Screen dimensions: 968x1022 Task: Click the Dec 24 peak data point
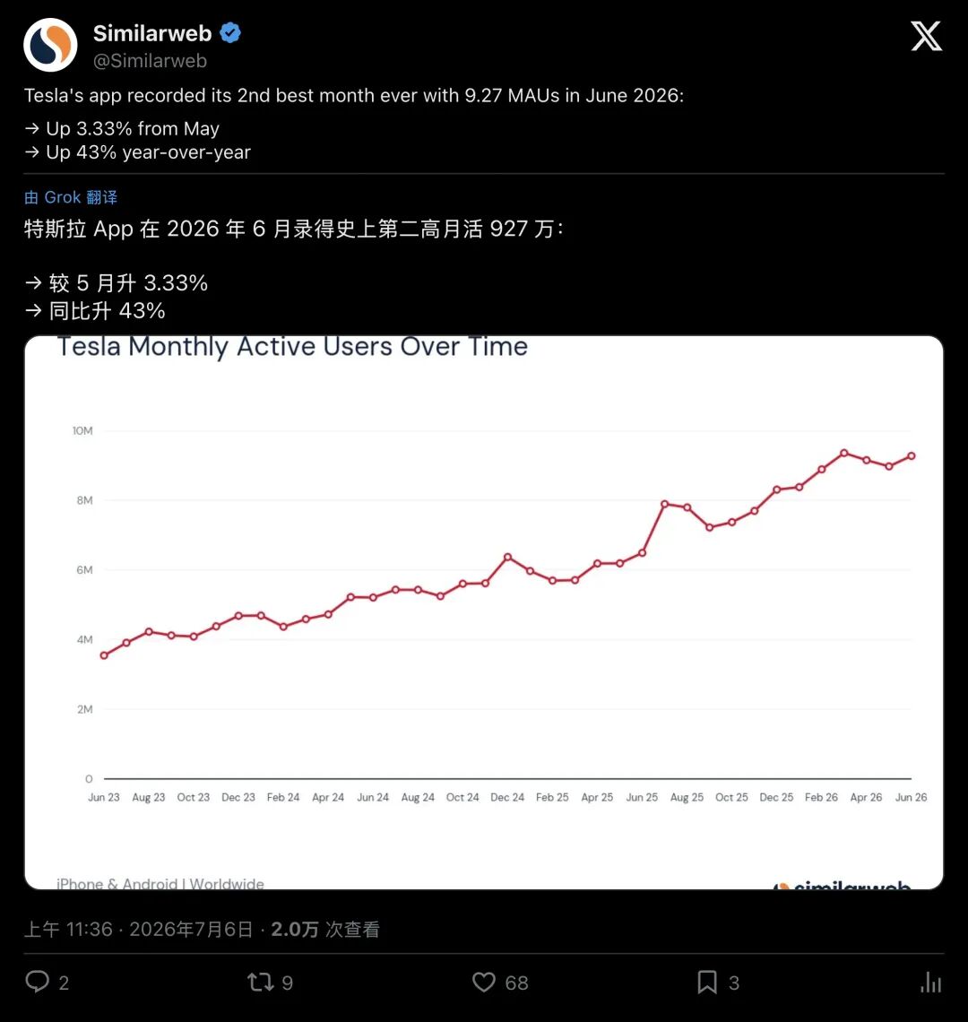508,558
